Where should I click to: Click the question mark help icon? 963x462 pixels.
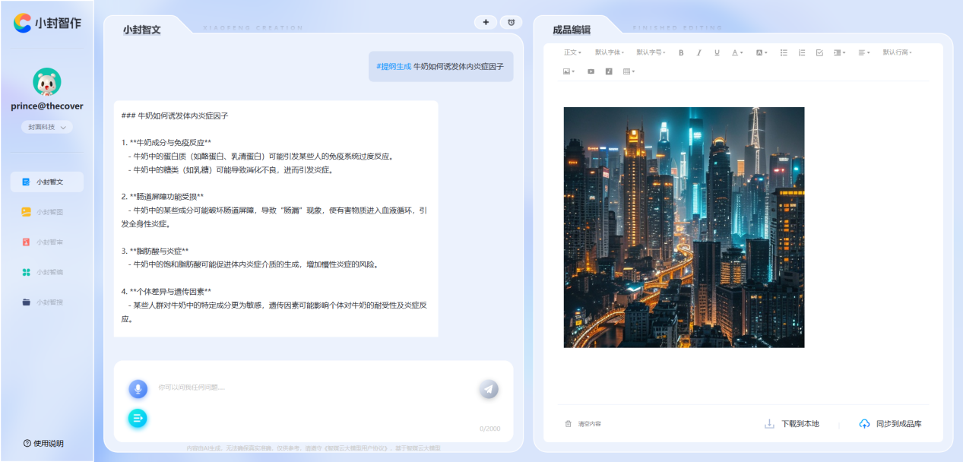click(27, 443)
